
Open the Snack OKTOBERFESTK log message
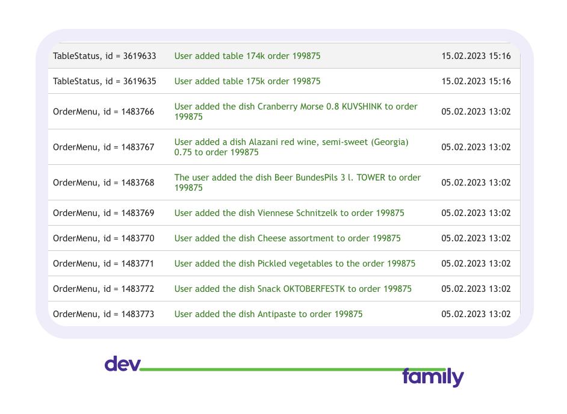pyautogui.click(x=293, y=289)
